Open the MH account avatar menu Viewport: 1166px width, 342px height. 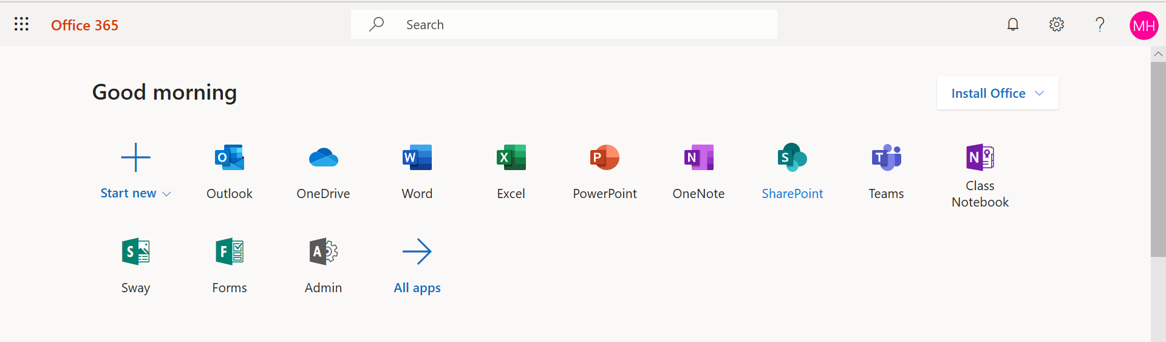click(1144, 26)
